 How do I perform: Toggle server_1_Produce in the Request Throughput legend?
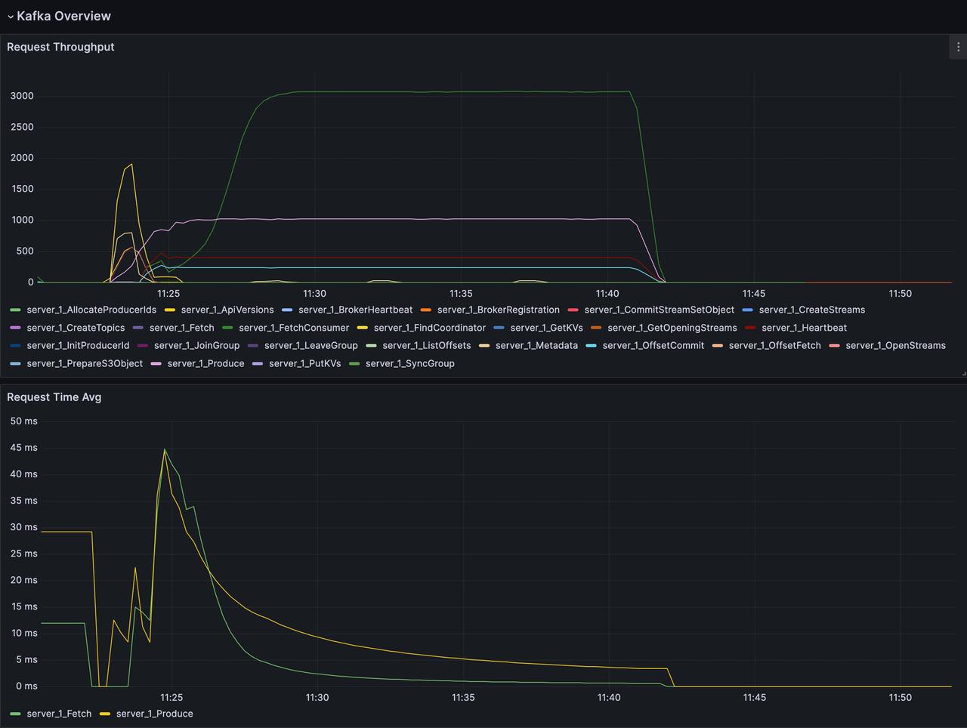205,363
